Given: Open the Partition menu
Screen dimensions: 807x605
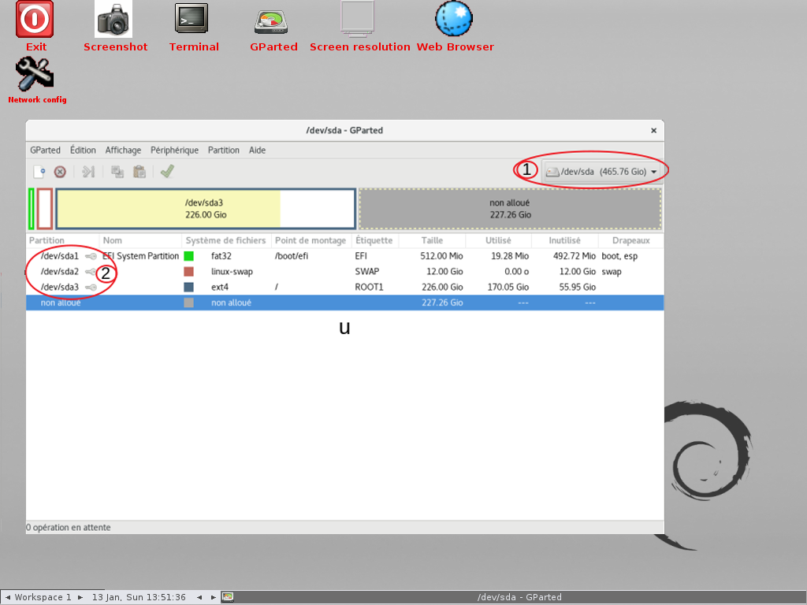Looking at the screenshot, I should tap(223, 150).
